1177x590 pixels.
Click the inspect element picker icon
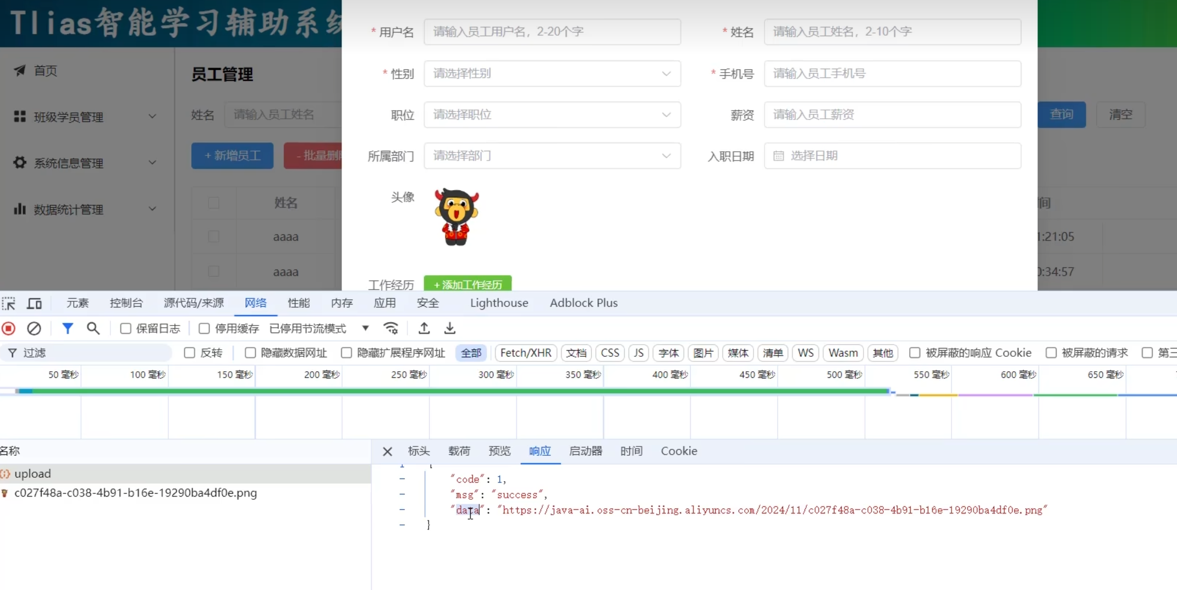pyautogui.click(x=9, y=304)
